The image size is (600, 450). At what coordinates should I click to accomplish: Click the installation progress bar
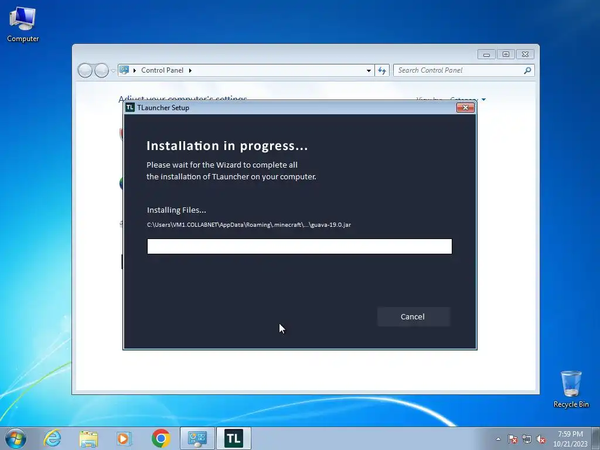coord(299,247)
